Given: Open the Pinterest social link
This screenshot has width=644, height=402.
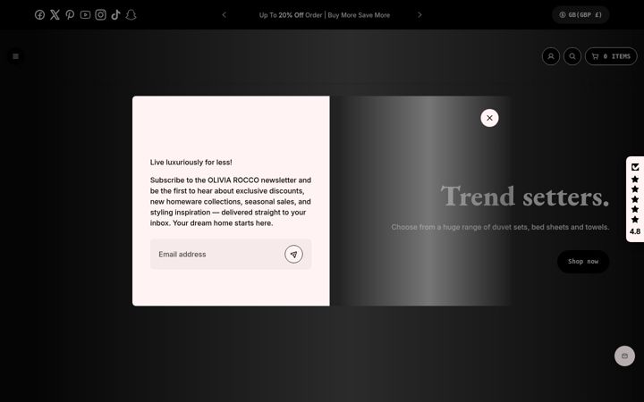Looking at the screenshot, I should click(x=70, y=15).
